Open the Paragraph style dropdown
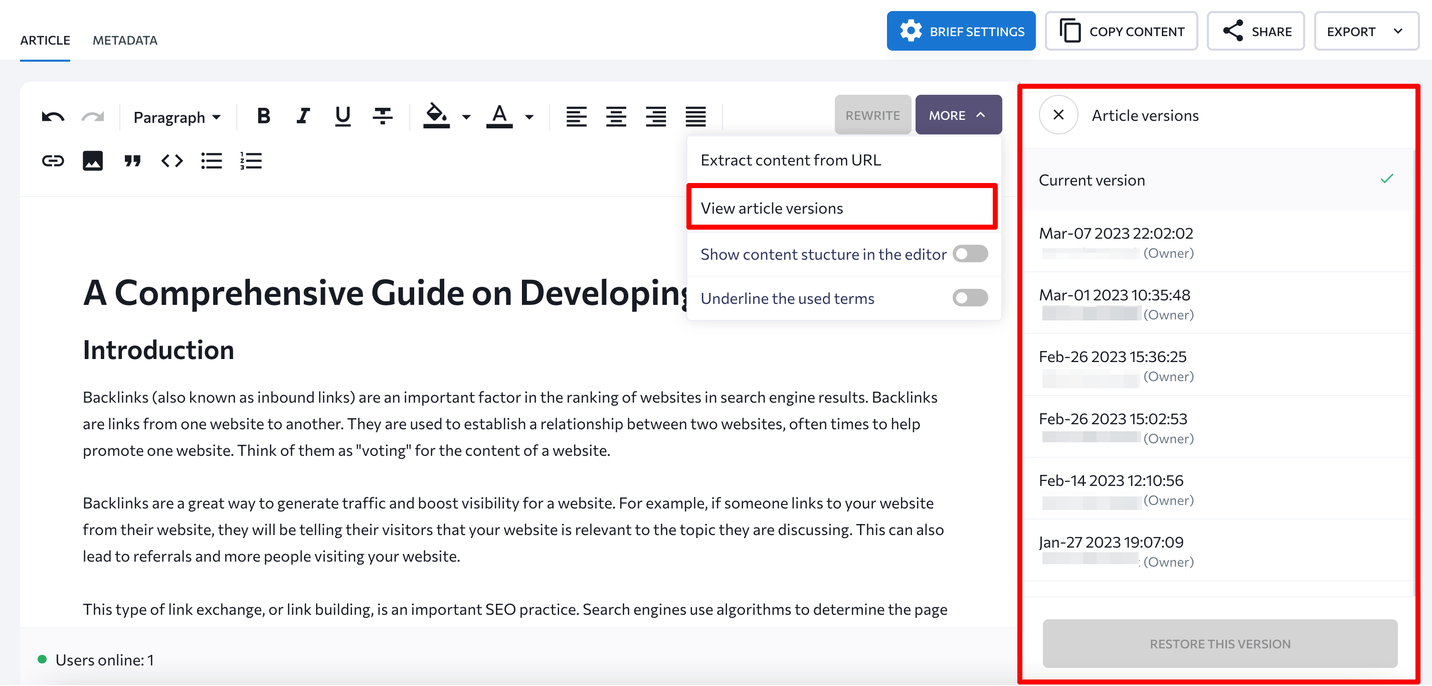This screenshot has width=1432, height=686. (175, 115)
